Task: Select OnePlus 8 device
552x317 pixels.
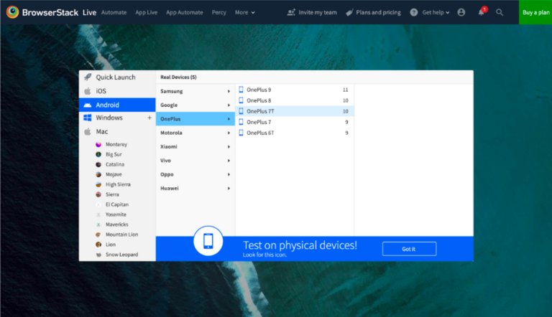Action: point(295,100)
